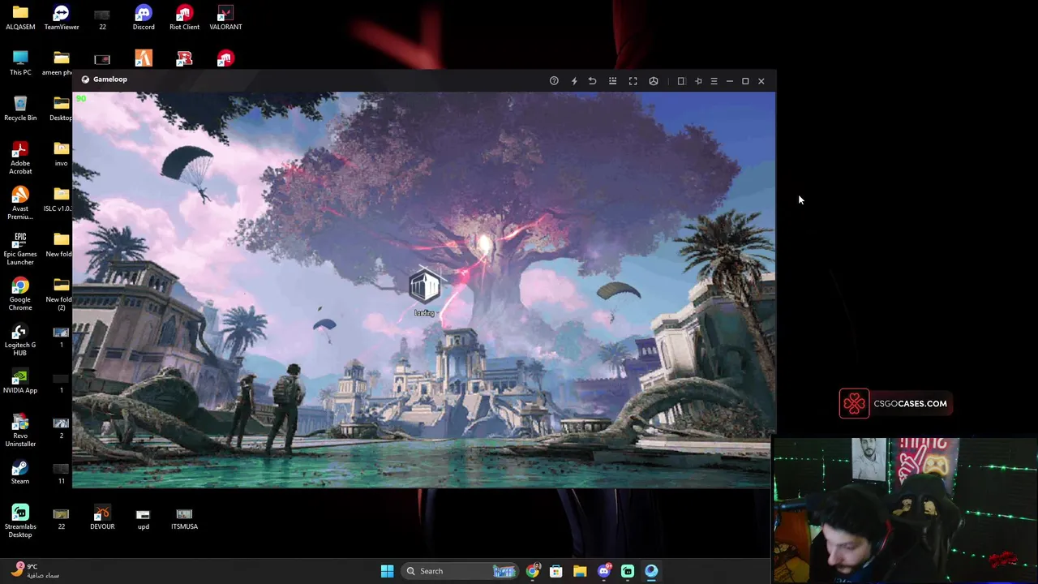Open Microsoft Store from the taskbar
This screenshot has width=1038, height=584.
(x=556, y=571)
